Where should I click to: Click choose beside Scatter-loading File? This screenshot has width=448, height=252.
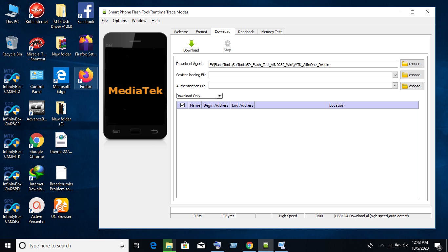click(x=412, y=75)
